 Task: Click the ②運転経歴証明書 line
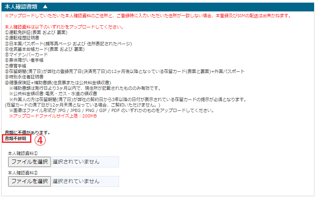(22, 38)
